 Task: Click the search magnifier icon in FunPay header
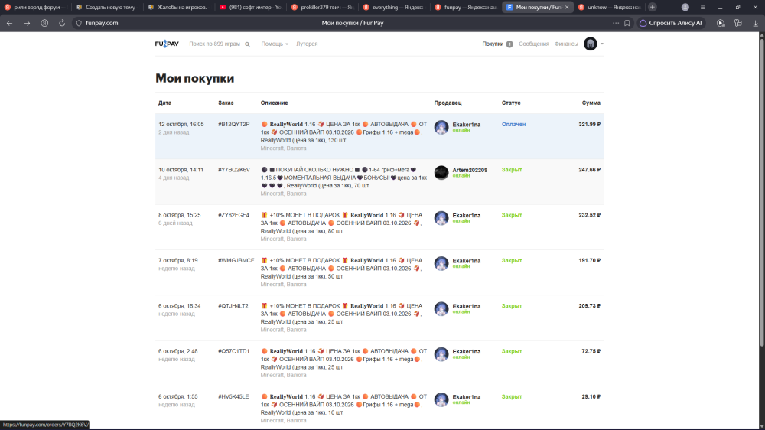pos(247,44)
